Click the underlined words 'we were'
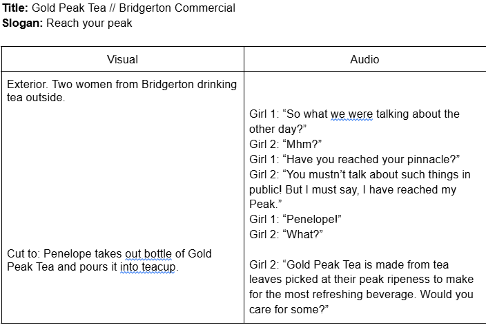The height and width of the screenshot is (325, 486). (x=352, y=114)
